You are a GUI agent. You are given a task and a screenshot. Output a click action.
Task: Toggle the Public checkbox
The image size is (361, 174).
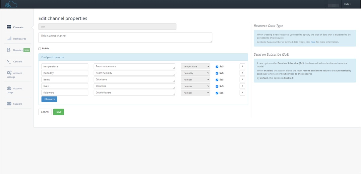pyautogui.click(x=40, y=49)
